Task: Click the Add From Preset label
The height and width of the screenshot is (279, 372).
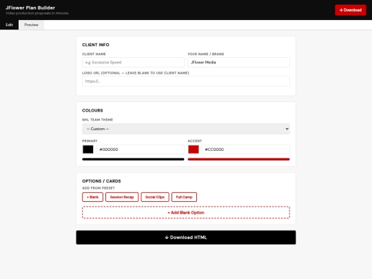Action: (99, 188)
